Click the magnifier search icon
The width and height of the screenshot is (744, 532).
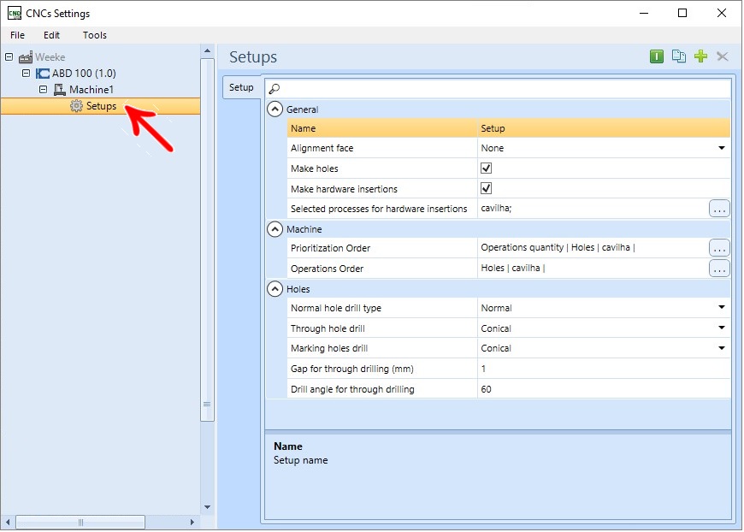pos(275,88)
